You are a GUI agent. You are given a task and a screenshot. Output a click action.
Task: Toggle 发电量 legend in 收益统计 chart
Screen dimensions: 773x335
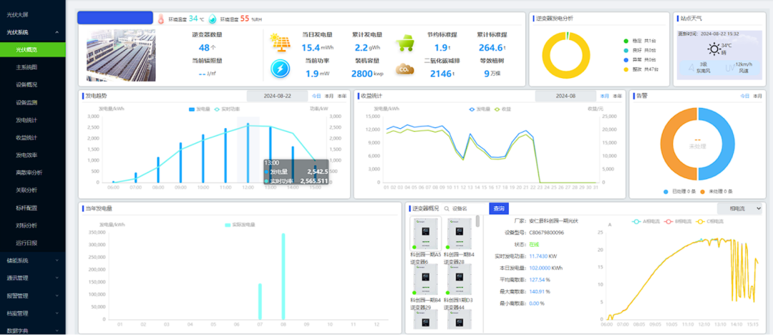click(x=479, y=109)
